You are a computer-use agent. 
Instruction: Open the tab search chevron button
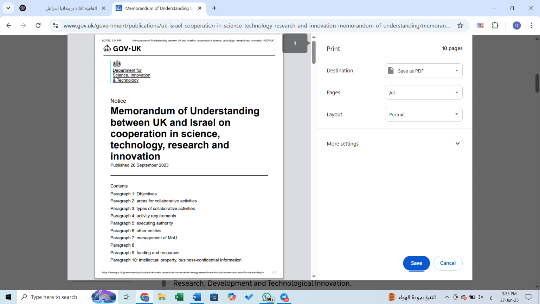click(8, 8)
